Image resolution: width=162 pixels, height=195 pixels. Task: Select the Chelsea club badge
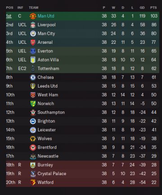click(33, 77)
